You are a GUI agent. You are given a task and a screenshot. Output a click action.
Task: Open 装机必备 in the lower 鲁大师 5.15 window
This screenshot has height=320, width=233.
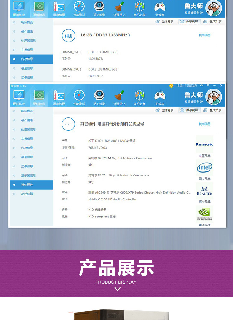click(x=139, y=98)
